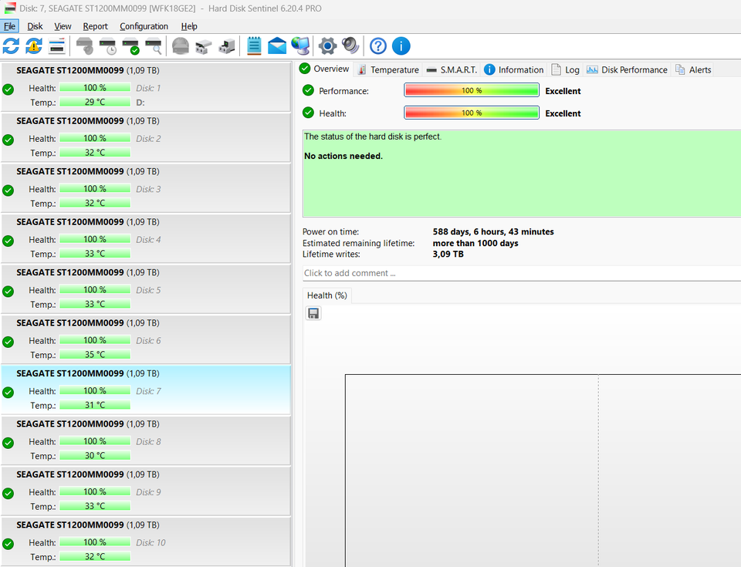The height and width of the screenshot is (567, 741).
Task: Select Disk 6 SEAGATE ST1200MM0099 entry
Action: [146, 339]
